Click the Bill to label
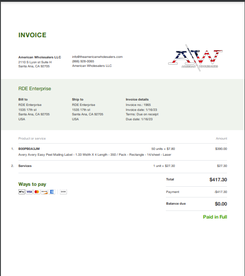The image size is (245, 276). point(23,100)
